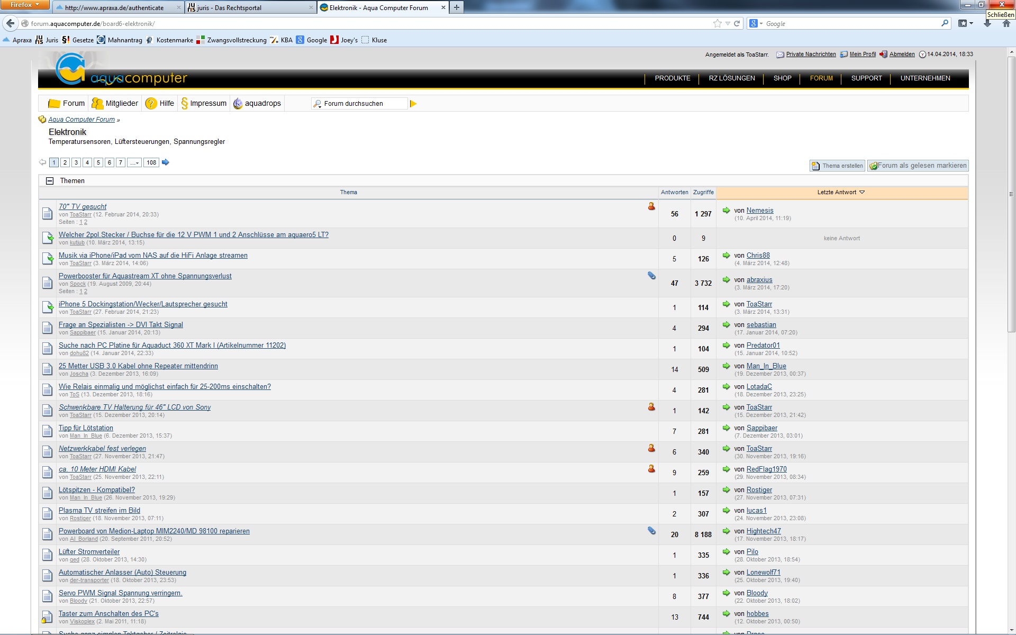Click Thema erstellen button
This screenshot has width=1016, height=635.
tap(837, 166)
